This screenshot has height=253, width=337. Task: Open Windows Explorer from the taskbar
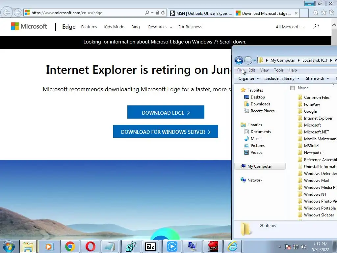[x=28, y=246]
